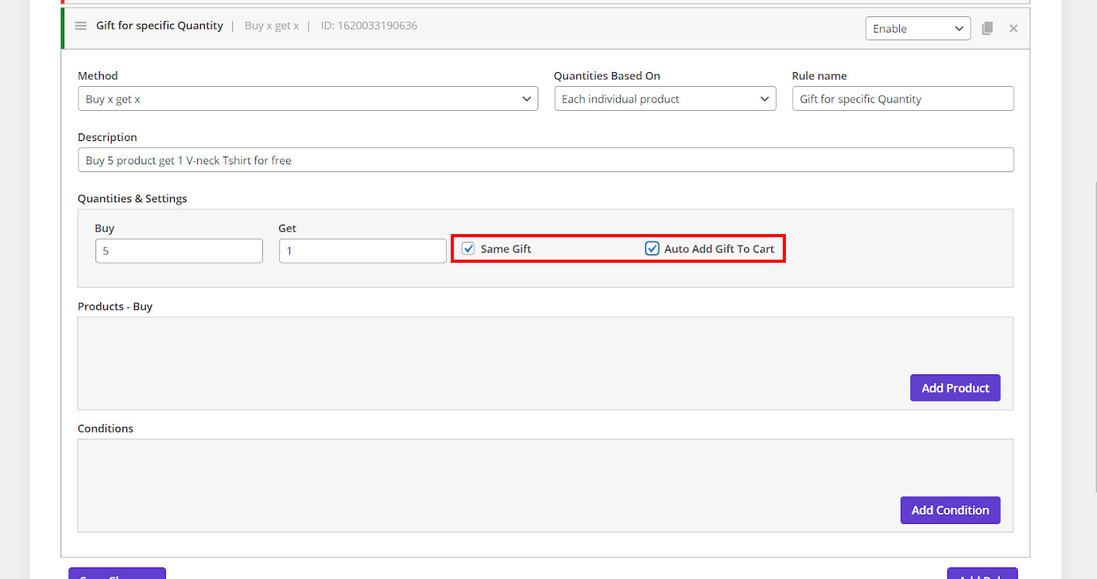Expand the Quantities Based On dropdown
Screen dimensions: 1097x579
[665, 99]
